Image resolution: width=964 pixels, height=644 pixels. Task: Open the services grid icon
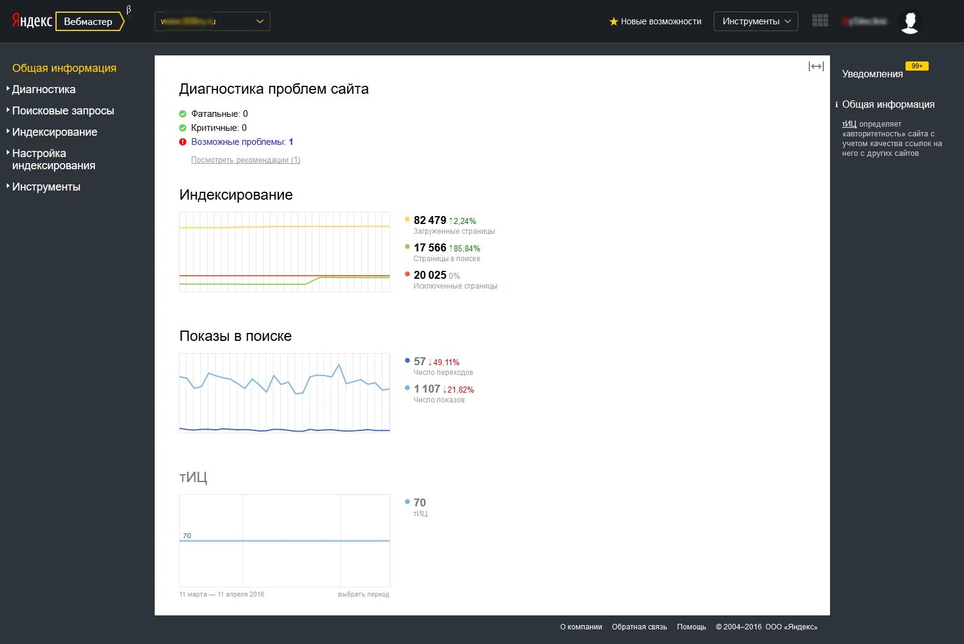(x=820, y=21)
